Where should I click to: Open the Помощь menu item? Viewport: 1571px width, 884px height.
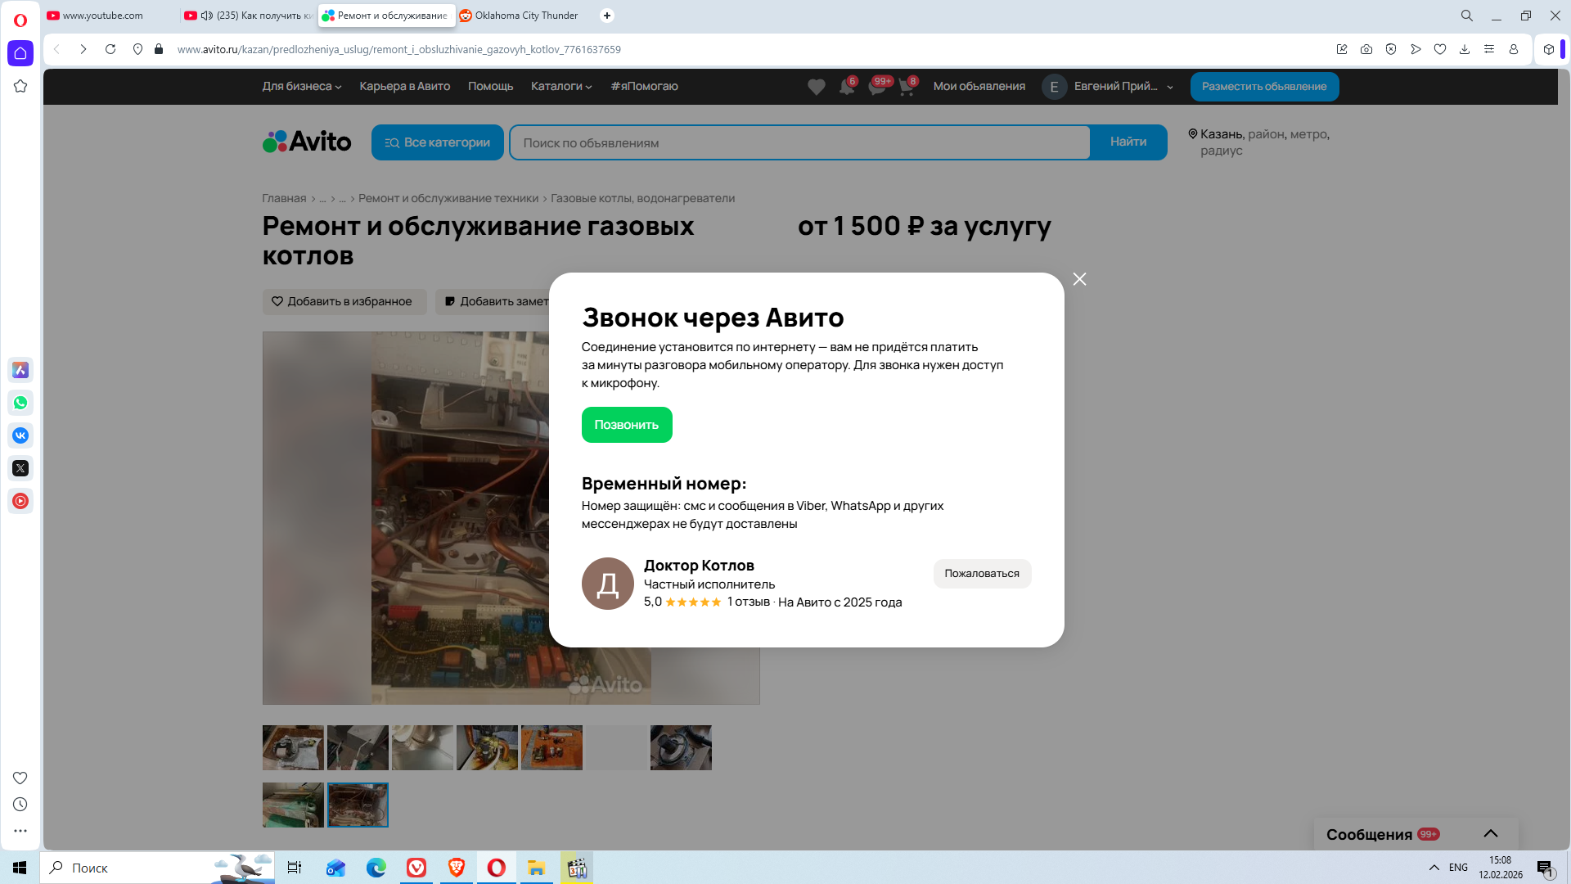point(490,87)
